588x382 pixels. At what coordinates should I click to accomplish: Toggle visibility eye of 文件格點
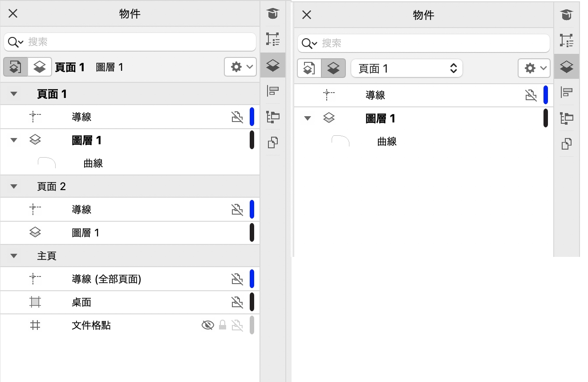(207, 325)
